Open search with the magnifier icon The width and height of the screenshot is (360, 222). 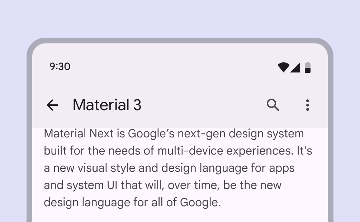tap(273, 105)
